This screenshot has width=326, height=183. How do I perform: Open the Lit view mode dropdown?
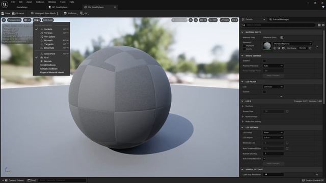click(x=27, y=20)
